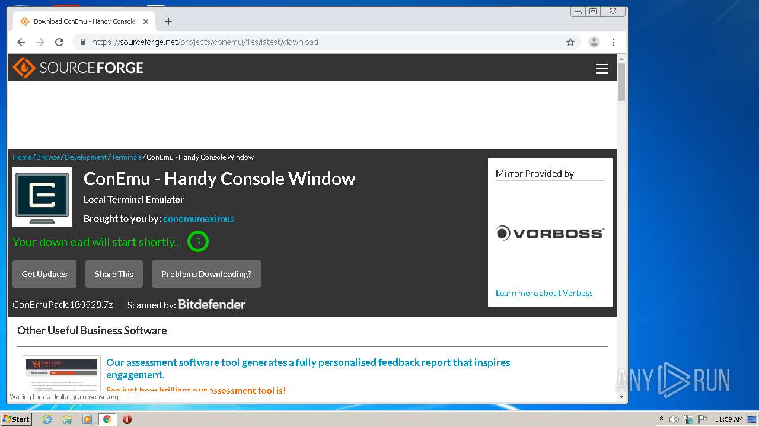The width and height of the screenshot is (759, 427).
Task: Open media player from taskbar
Action: (x=87, y=419)
